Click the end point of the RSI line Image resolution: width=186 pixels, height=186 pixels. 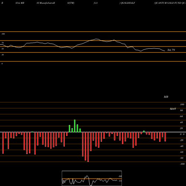165,51
